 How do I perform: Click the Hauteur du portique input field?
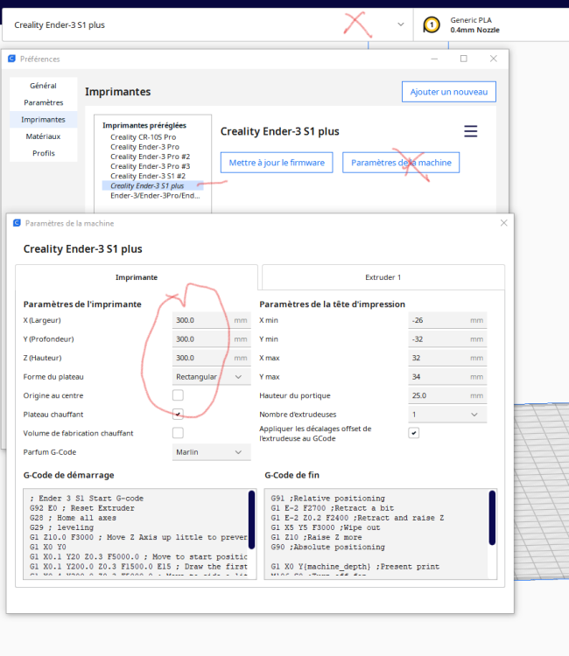tap(447, 395)
